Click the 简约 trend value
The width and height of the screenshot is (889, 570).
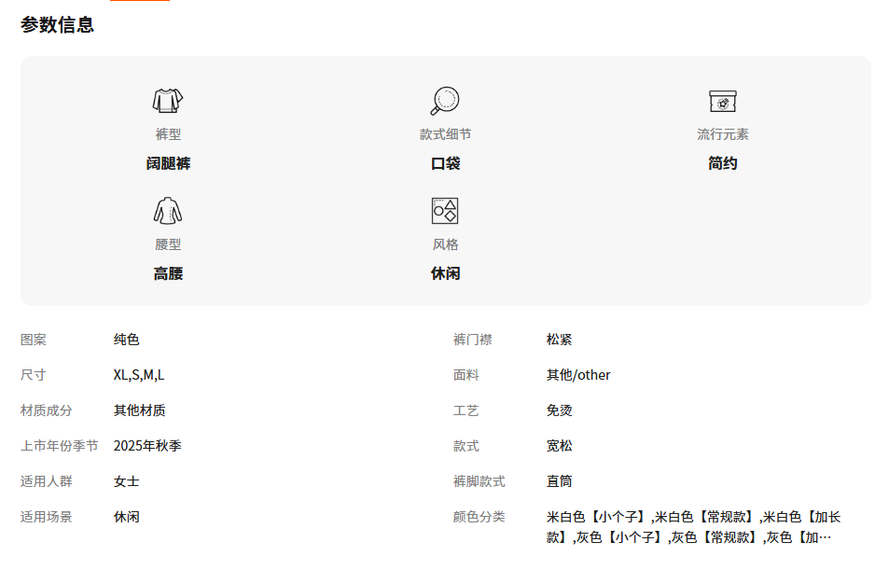pos(722,163)
